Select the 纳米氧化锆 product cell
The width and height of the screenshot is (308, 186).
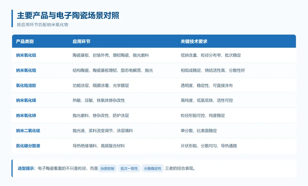[26, 70]
